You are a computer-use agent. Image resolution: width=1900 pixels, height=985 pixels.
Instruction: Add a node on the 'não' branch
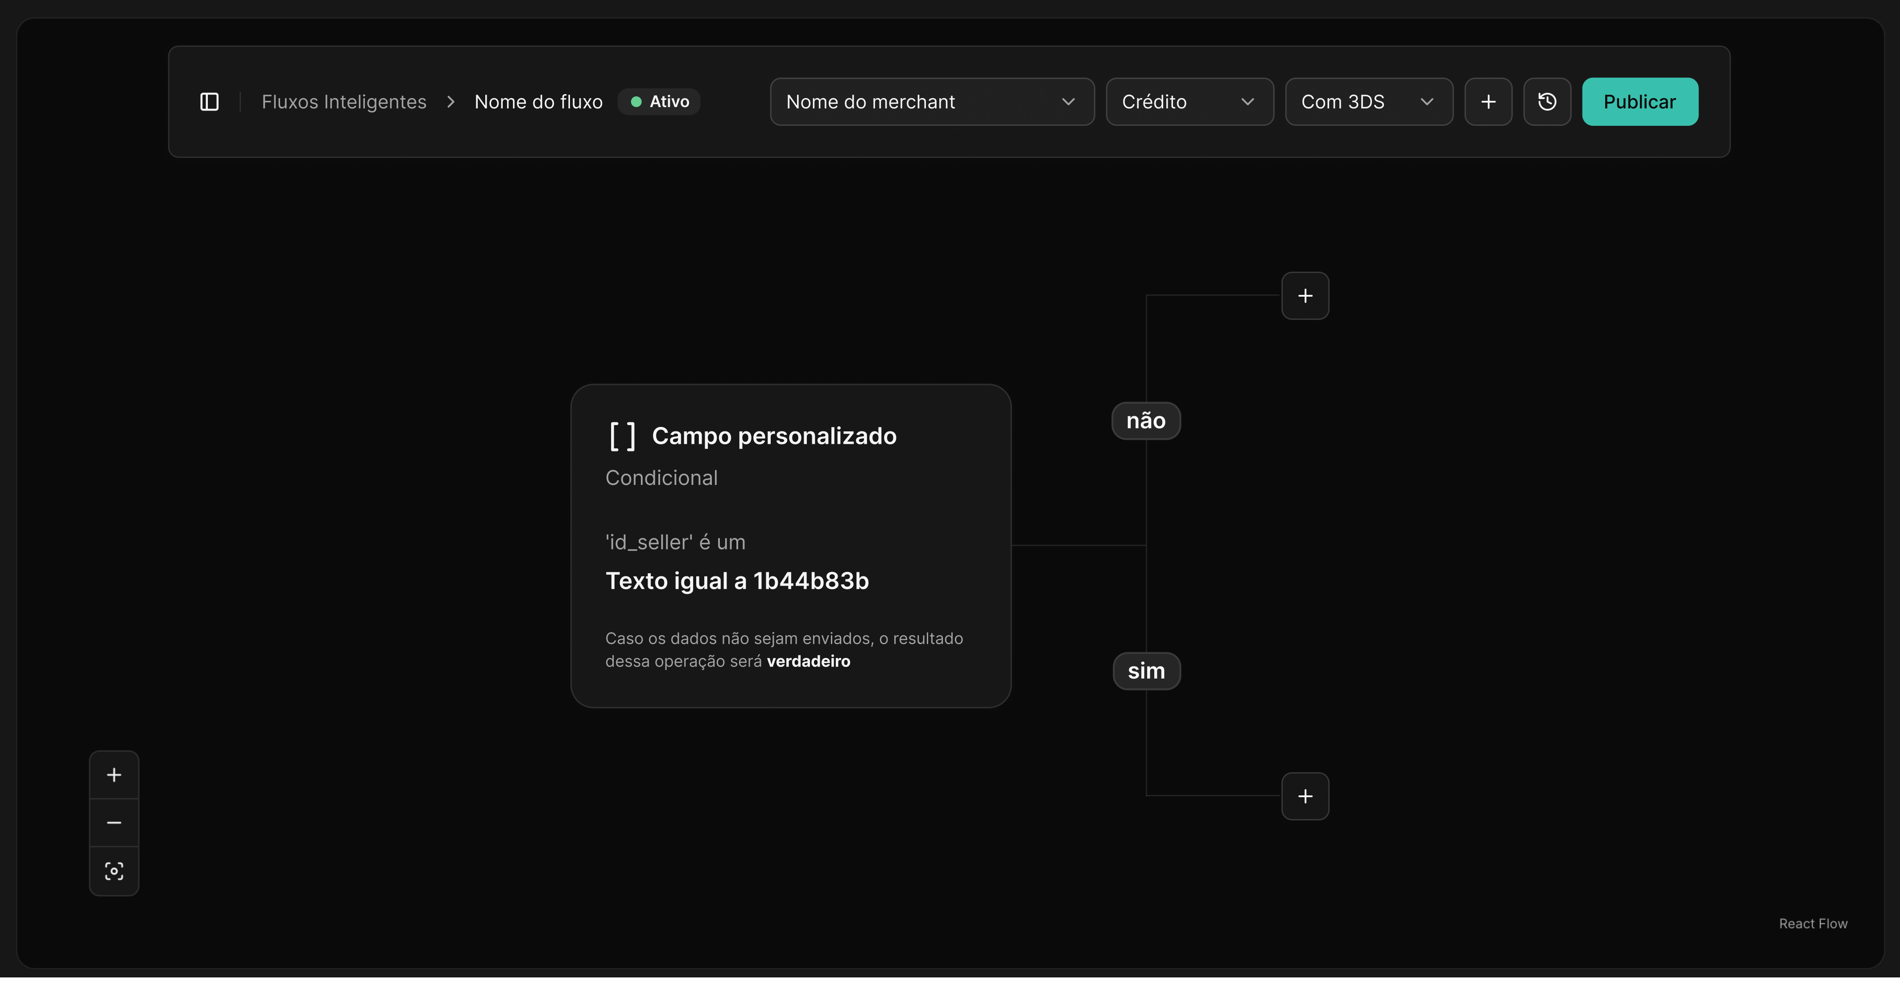1305,296
